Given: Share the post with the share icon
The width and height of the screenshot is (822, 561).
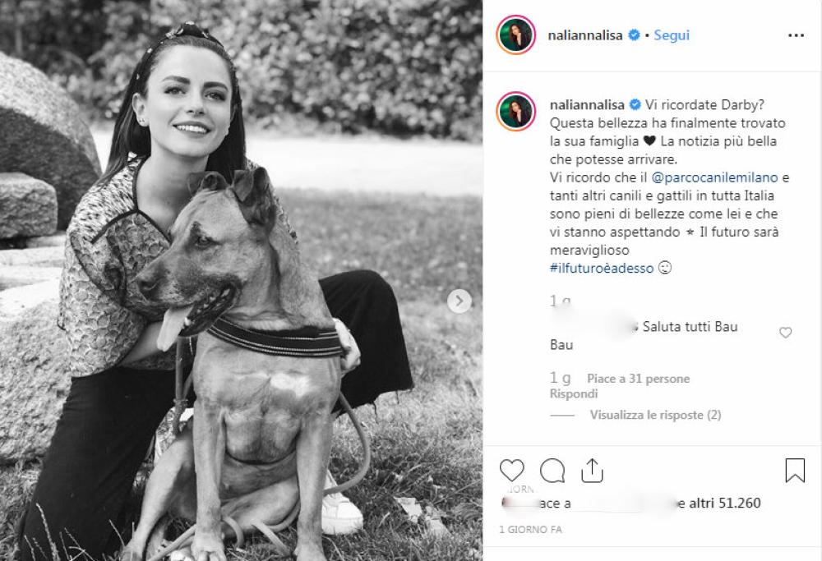Looking at the screenshot, I should [x=592, y=471].
